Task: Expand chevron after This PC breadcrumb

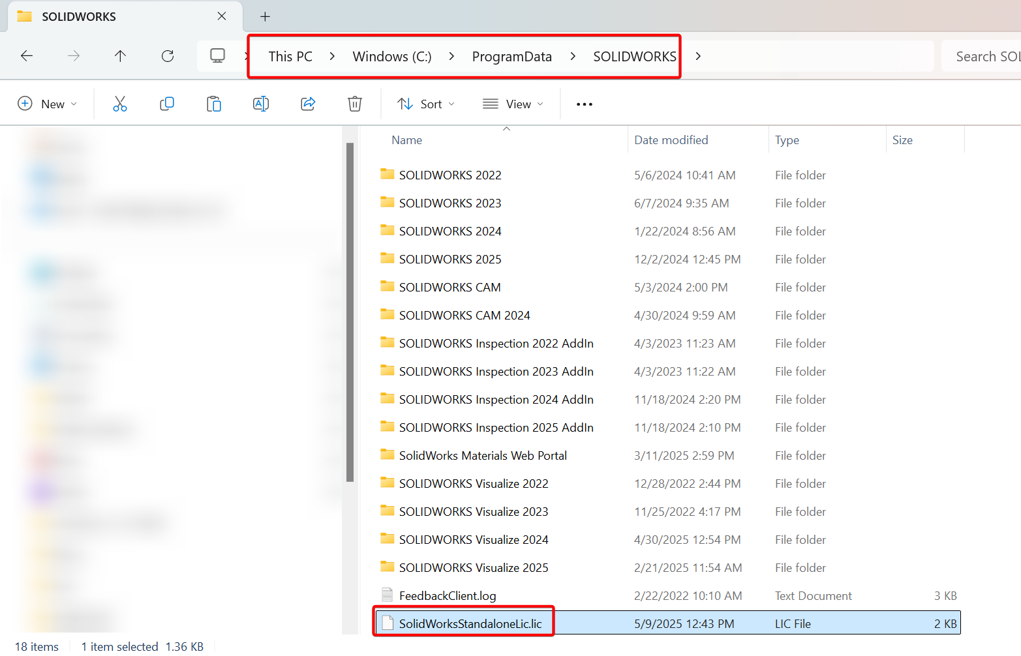Action: [333, 57]
